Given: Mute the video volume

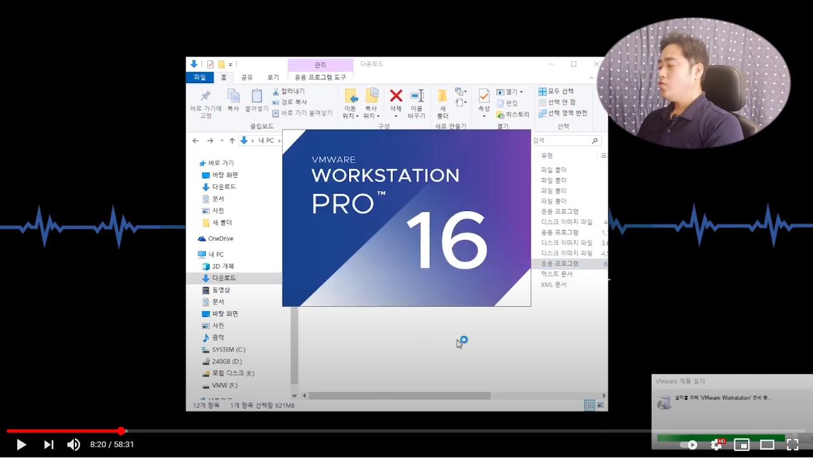Looking at the screenshot, I should pyautogui.click(x=74, y=445).
